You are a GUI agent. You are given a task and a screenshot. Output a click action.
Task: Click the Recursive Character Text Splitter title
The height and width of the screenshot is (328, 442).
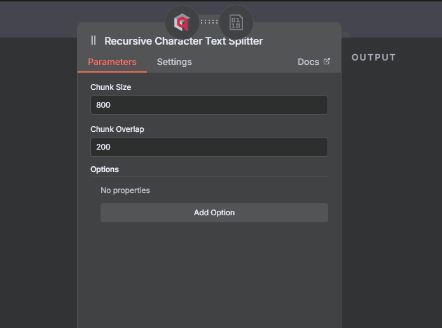click(184, 41)
